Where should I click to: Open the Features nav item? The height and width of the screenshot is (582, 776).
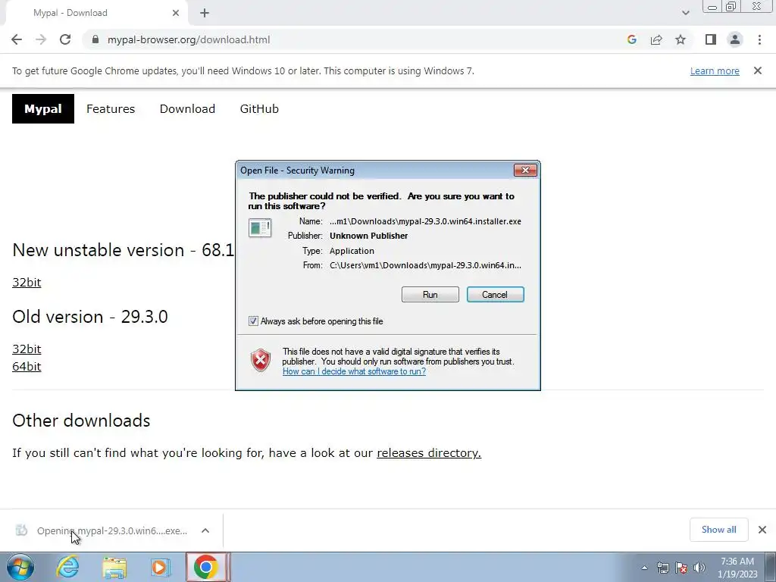click(111, 109)
